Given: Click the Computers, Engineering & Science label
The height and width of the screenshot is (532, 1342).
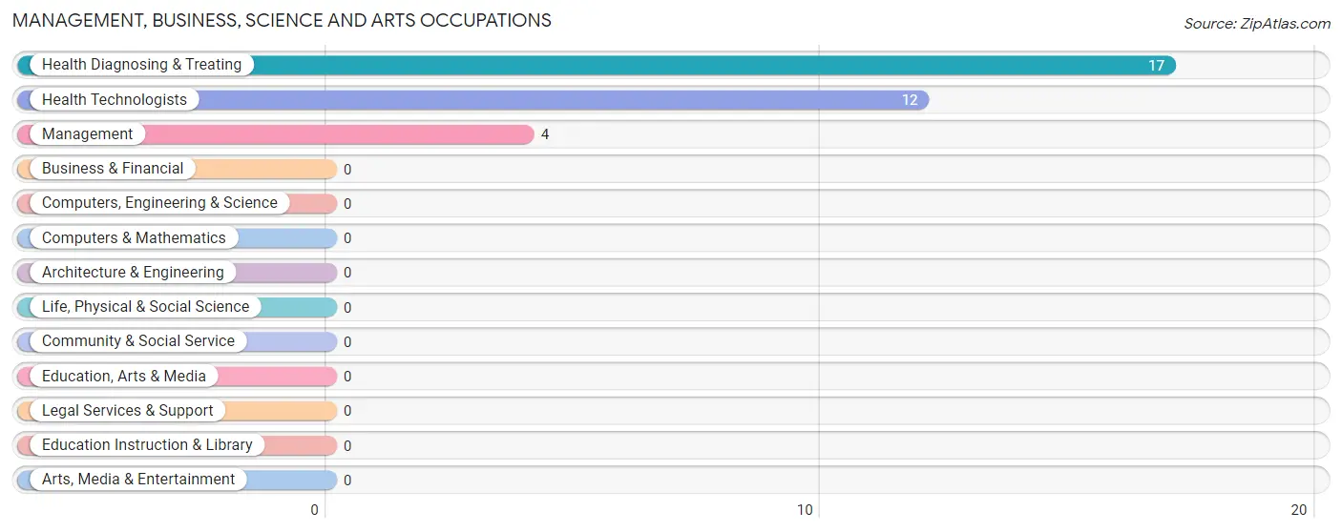Looking at the screenshot, I should pos(159,203).
